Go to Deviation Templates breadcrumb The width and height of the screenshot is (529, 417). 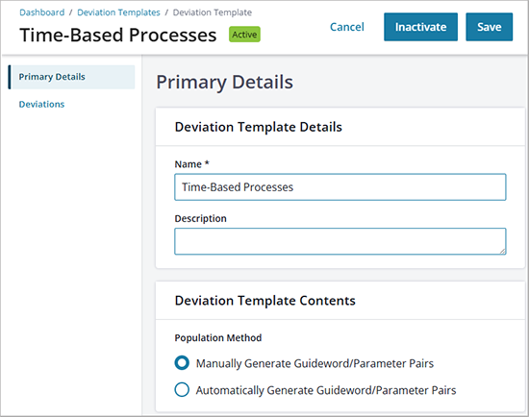118,12
